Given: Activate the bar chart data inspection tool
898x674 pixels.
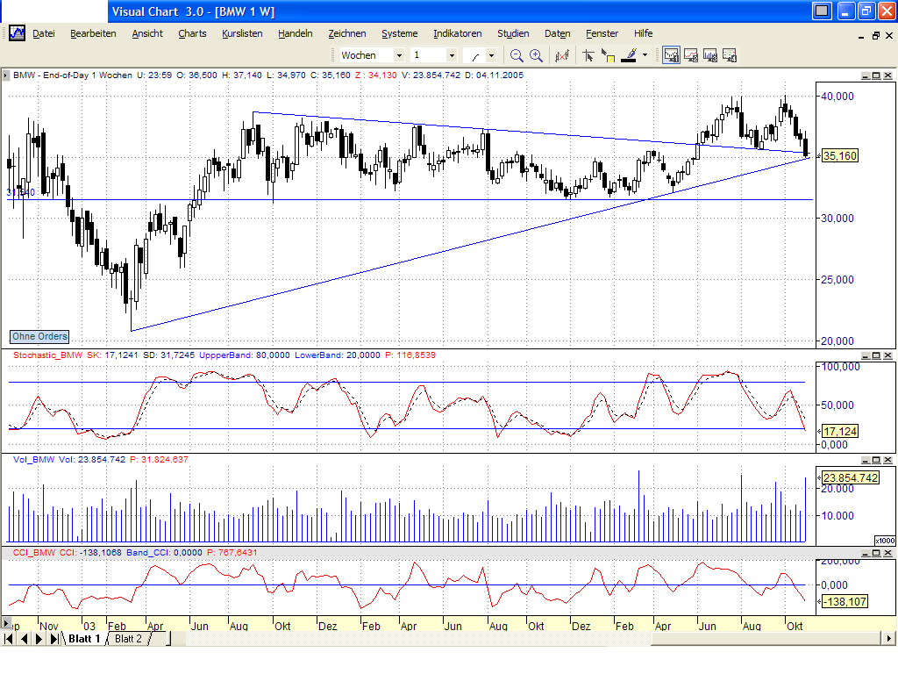Looking at the screenshot, I should tap(561, 54).
